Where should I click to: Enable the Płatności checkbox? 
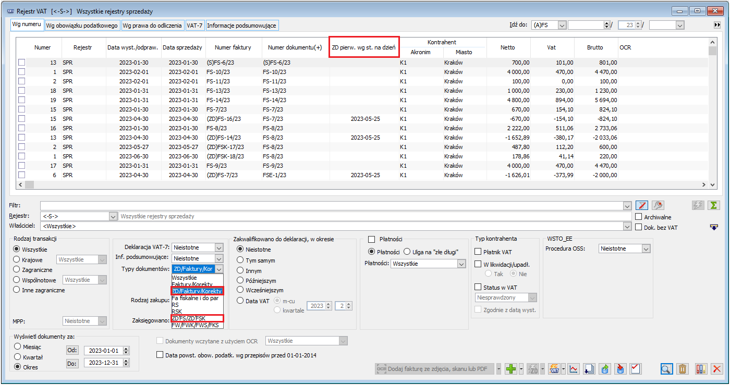click(x=372, y=239)
